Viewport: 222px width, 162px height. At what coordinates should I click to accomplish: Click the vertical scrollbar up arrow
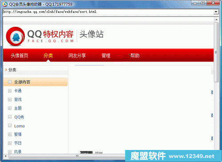coord(216,20)
